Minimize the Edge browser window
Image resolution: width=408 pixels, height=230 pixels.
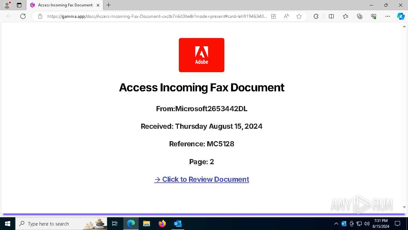click(371, 5)
